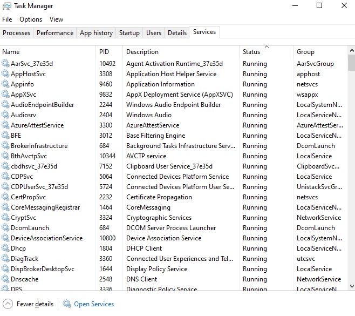Sort by the Description column header

tap(181, 52)
